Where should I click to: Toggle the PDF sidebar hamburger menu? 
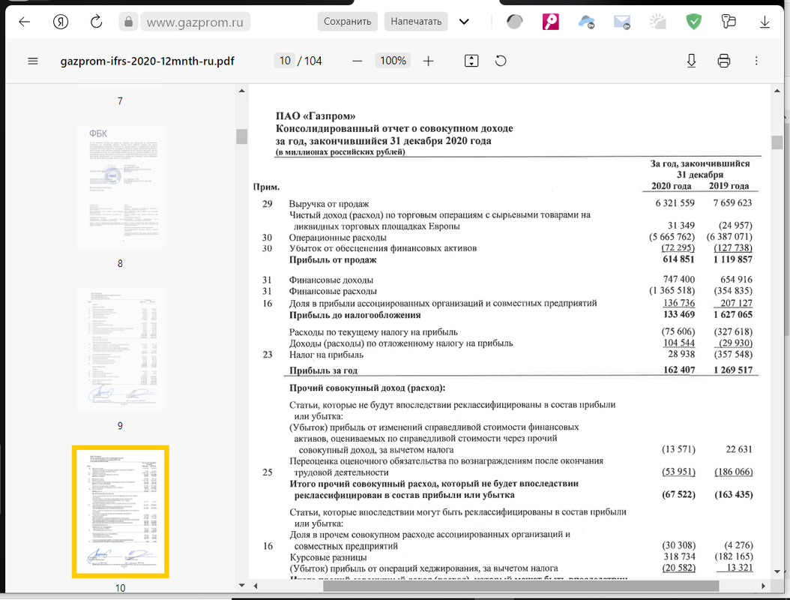pyautogui.click(x=33, y=61)
